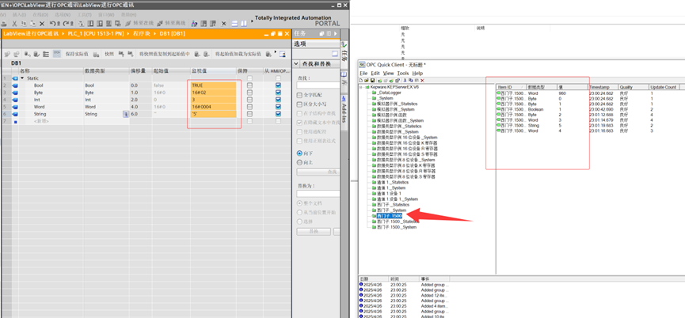Click the Undo arrow in TIA toolbar

point(53,24)
